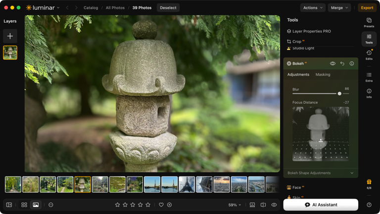This screenshot has width=380, height=214.
Task: Expand the Face tool
Action: tap(295, 187)
